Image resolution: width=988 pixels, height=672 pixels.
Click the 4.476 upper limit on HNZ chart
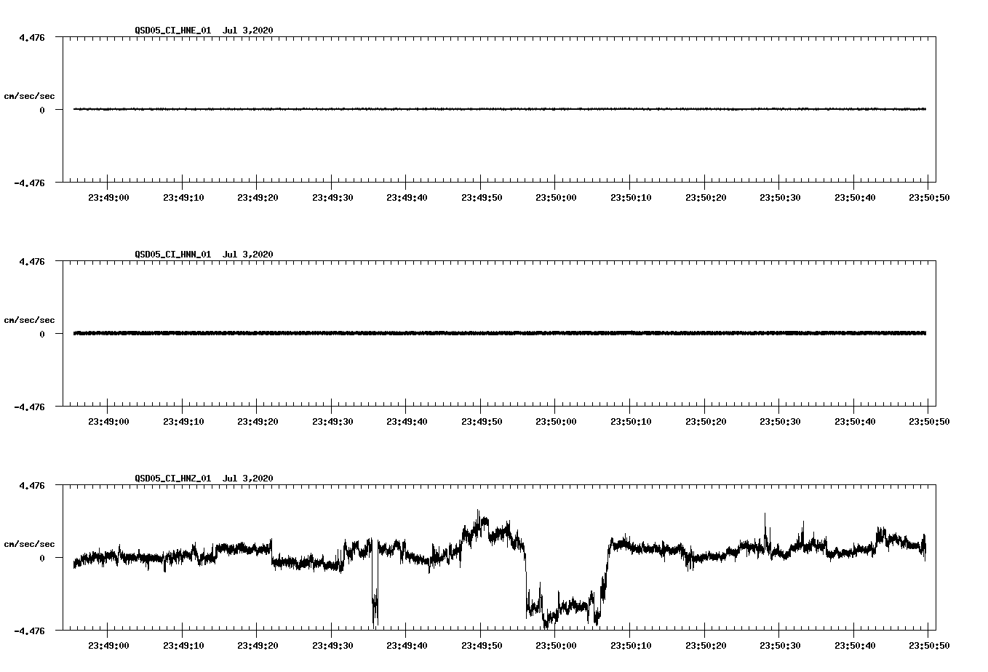(32, 485)
